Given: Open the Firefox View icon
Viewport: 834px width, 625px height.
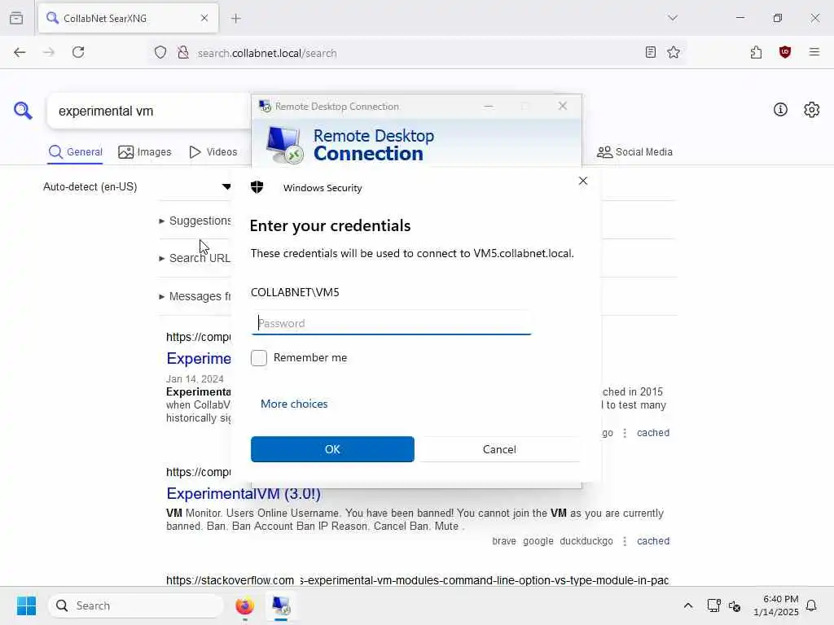Looking at the screenshot, I should pyautogui.click(x=16, y=18).
